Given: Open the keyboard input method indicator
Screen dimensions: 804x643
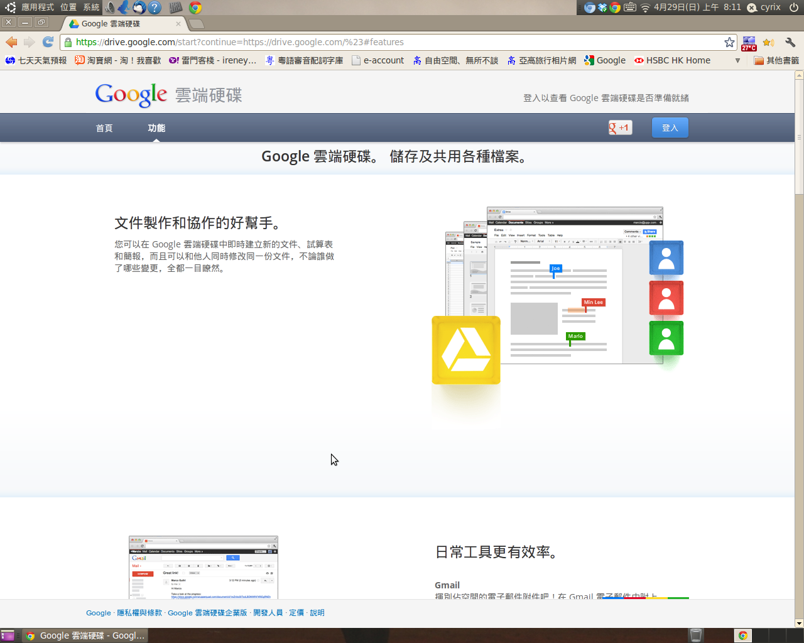Looking at the screenshot, I should click(630, 8).
